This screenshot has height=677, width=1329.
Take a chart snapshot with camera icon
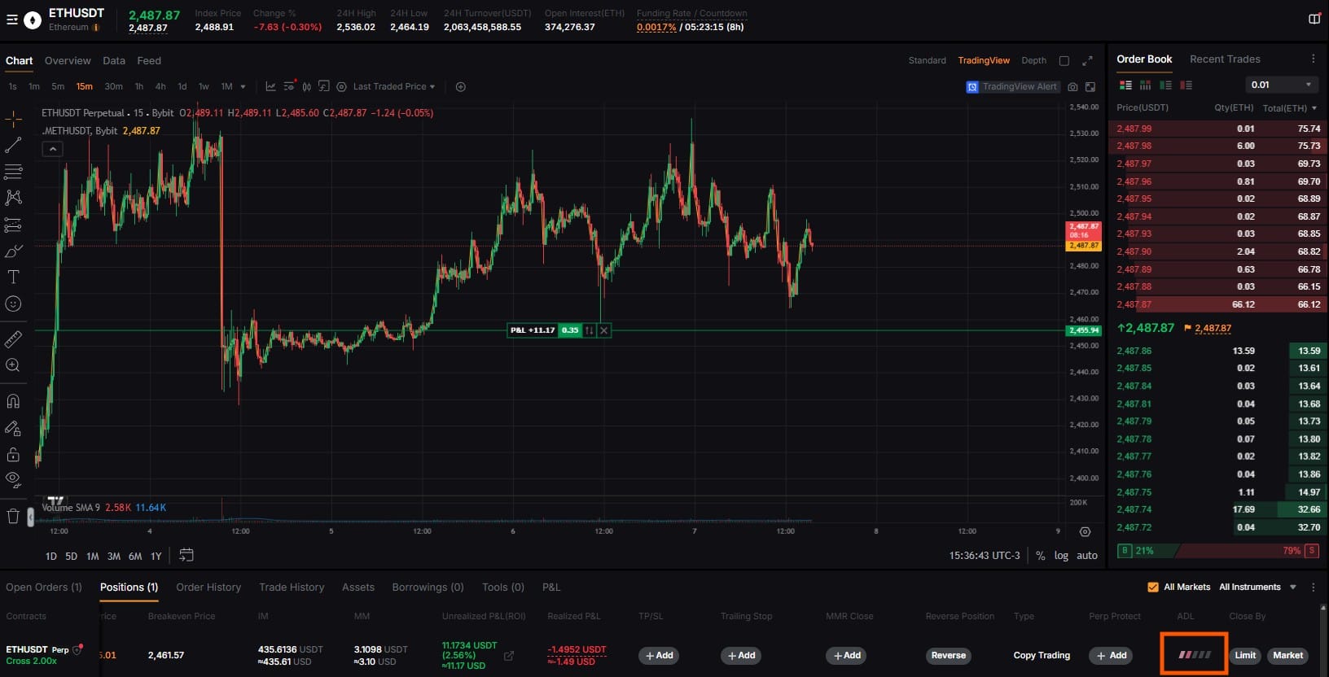click(1072, 87)
